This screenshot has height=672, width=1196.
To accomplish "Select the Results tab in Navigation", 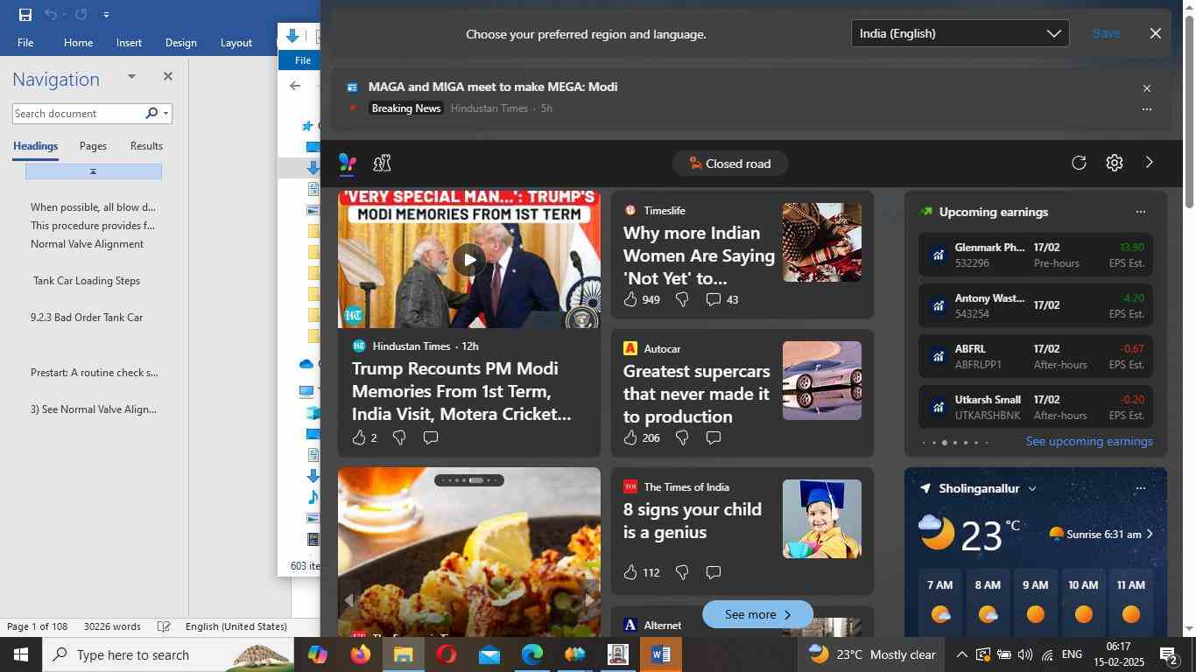I will tap(146, 146).
